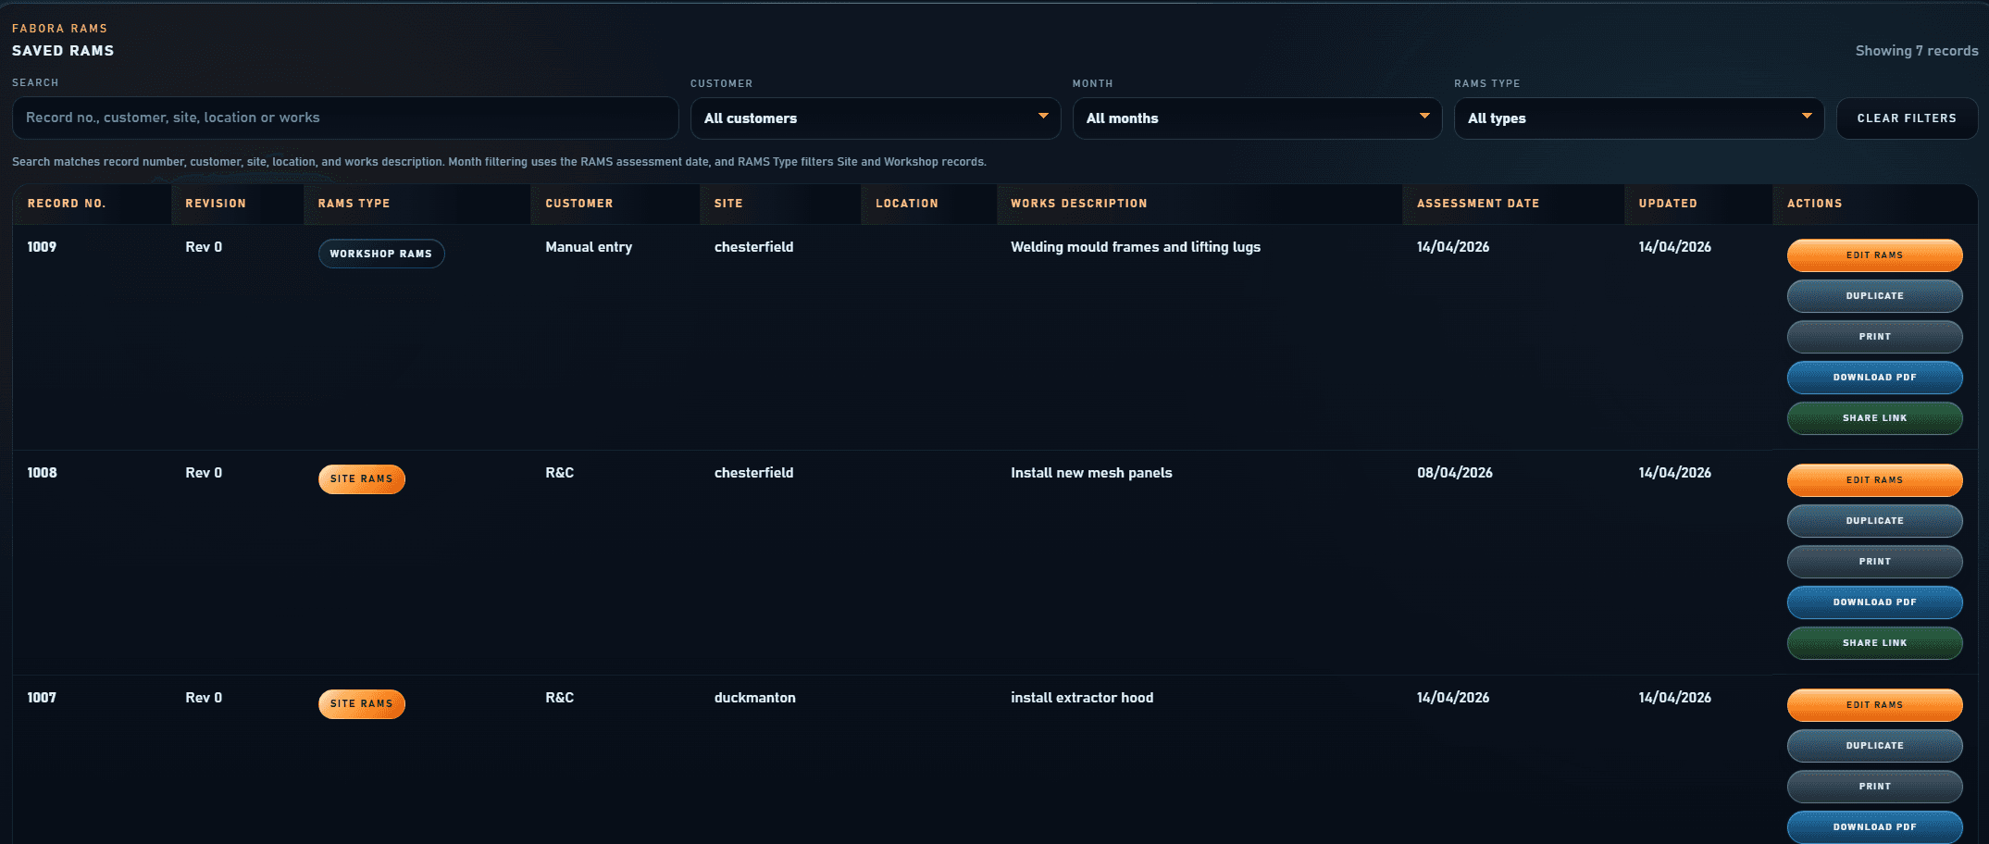Click 'install extractor hood' description
Viewport: 1989px width, 844px height.
(1082, 698)
